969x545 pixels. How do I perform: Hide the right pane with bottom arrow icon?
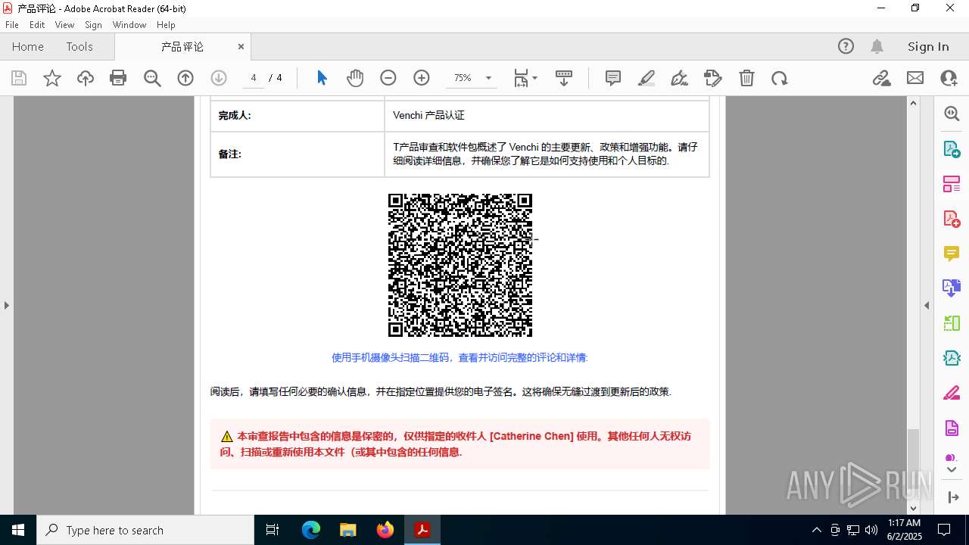[953, 497]
